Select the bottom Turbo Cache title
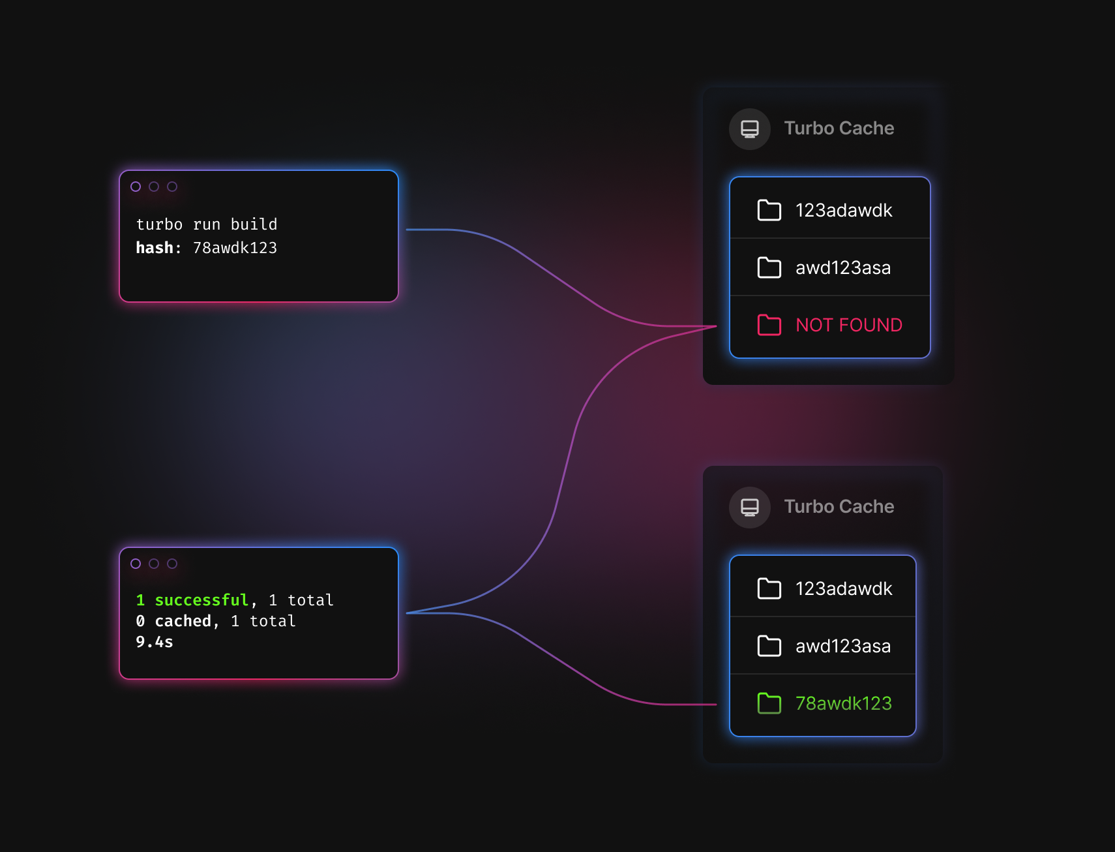The width and height of the screenshot is (1115, 852). (839, 506)
